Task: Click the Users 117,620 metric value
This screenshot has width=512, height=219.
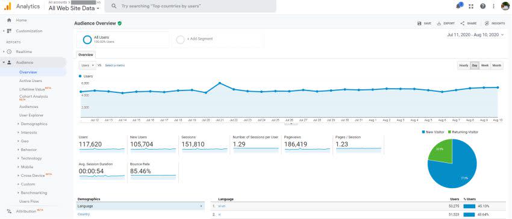Action: (90, 144)
